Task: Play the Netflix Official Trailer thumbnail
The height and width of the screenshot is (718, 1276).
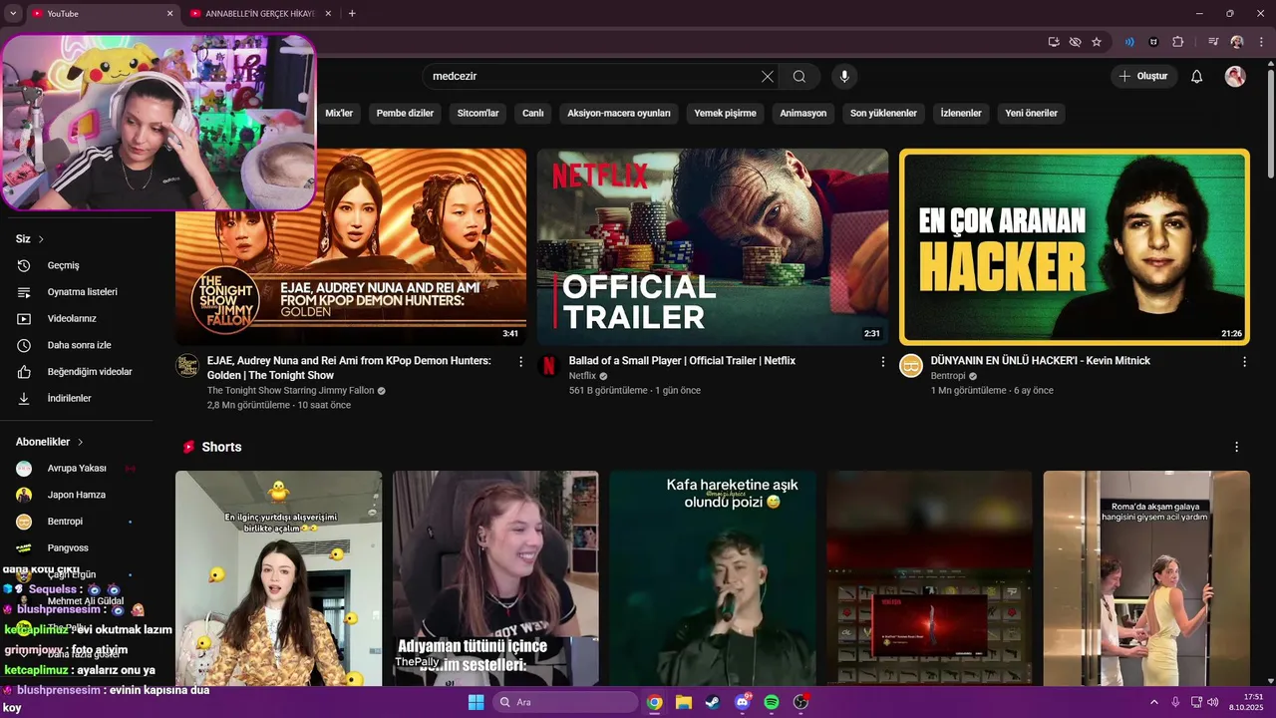Action: pos(713,247)
